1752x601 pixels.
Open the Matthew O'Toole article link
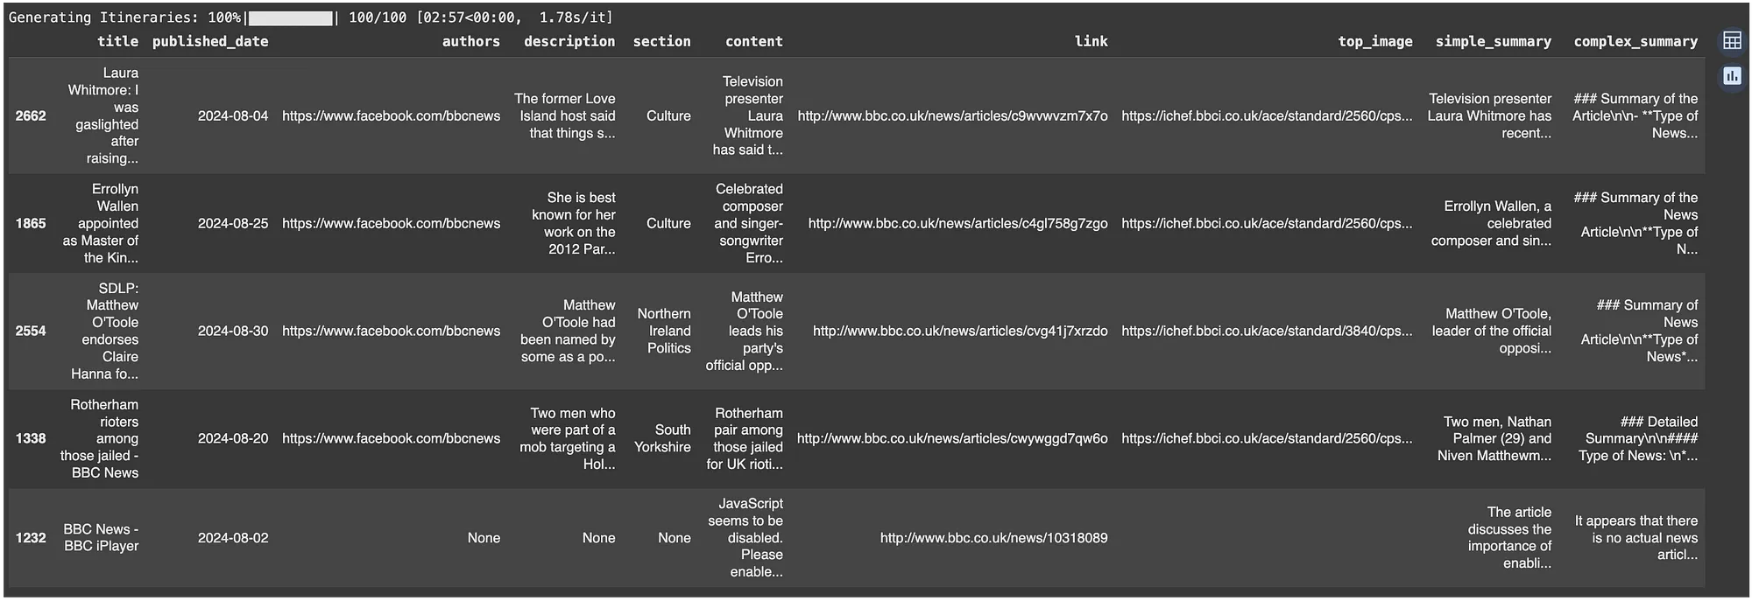pyautogui.click(x=960, y=331)
